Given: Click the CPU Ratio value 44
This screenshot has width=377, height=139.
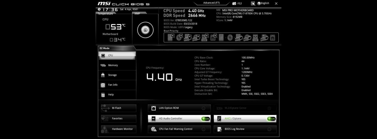Looking at the screenshot, I should [x=243, y=61].
